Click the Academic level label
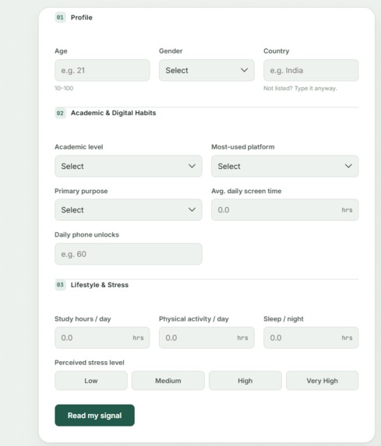The height and width of the screenshot is (446, 381). 79,147
